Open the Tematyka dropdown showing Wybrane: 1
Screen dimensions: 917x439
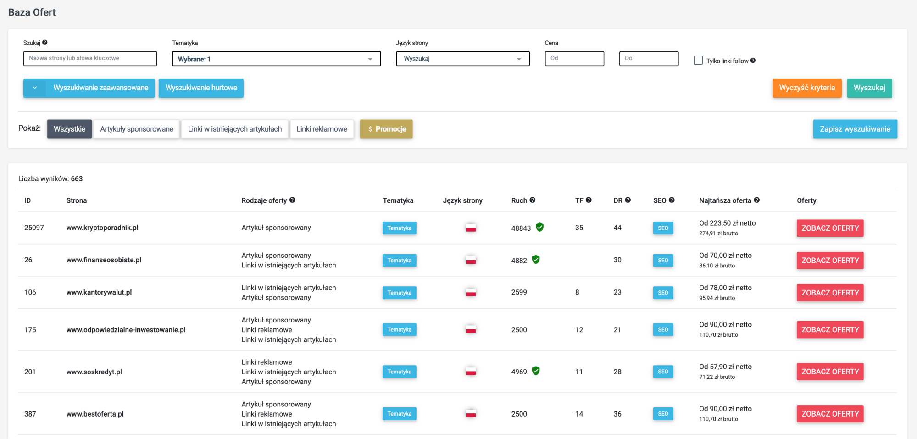[277, 59]
